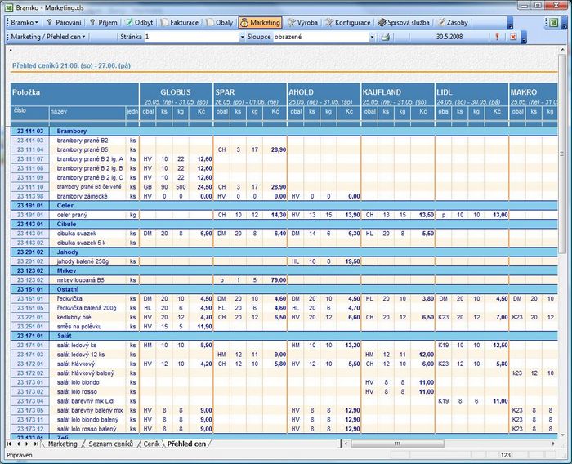Click the red exclamation mark icon

pyautogui.click(x=497, y=37)
